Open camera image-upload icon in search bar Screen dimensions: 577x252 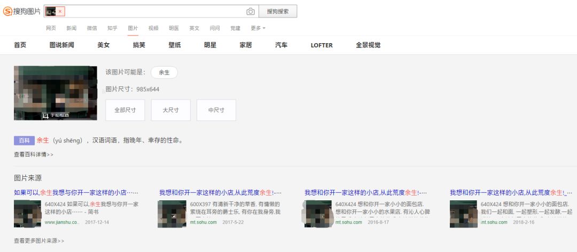(251, 11)
